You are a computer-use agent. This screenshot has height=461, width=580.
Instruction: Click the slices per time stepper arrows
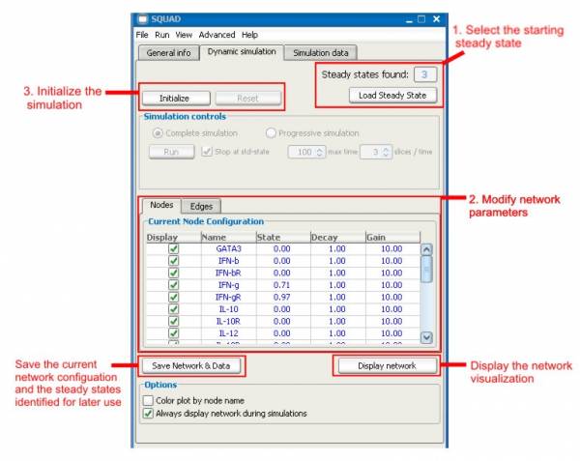[x=386, y=152]
